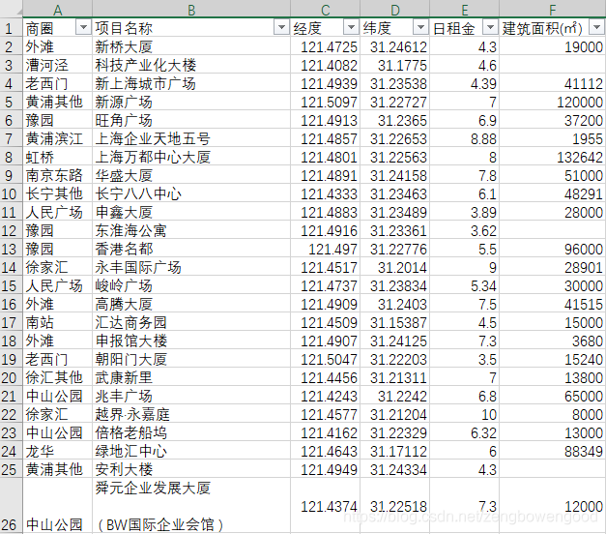
Task: Click cell containing 新上海城市广场
Action: click(191, 83)
